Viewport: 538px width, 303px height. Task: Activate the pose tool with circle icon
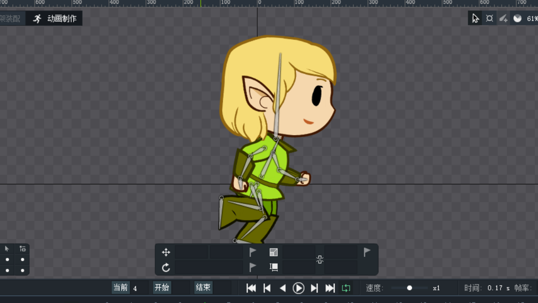pos(489,18)
